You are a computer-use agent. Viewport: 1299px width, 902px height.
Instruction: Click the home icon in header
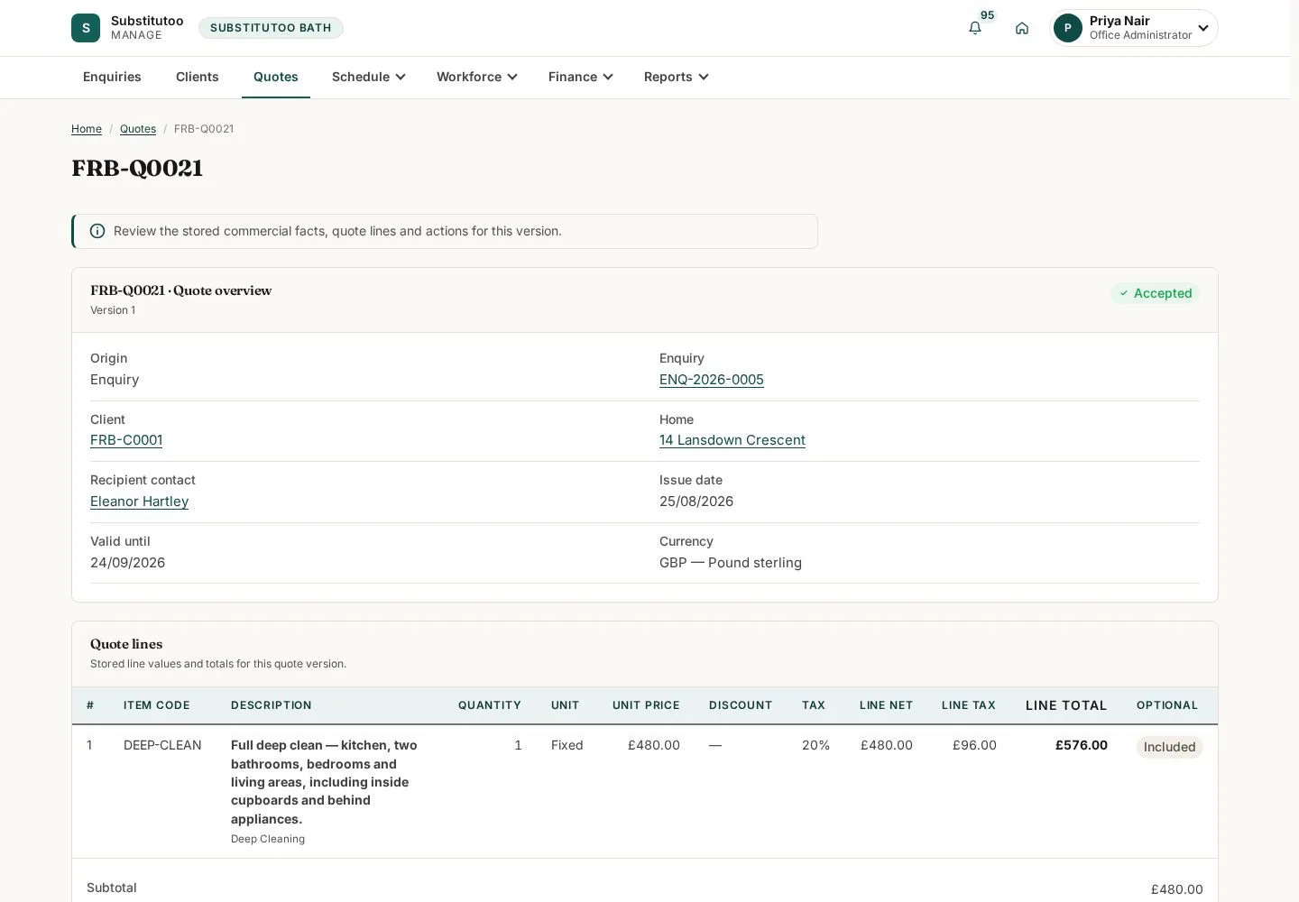[x=1022, y=28]
